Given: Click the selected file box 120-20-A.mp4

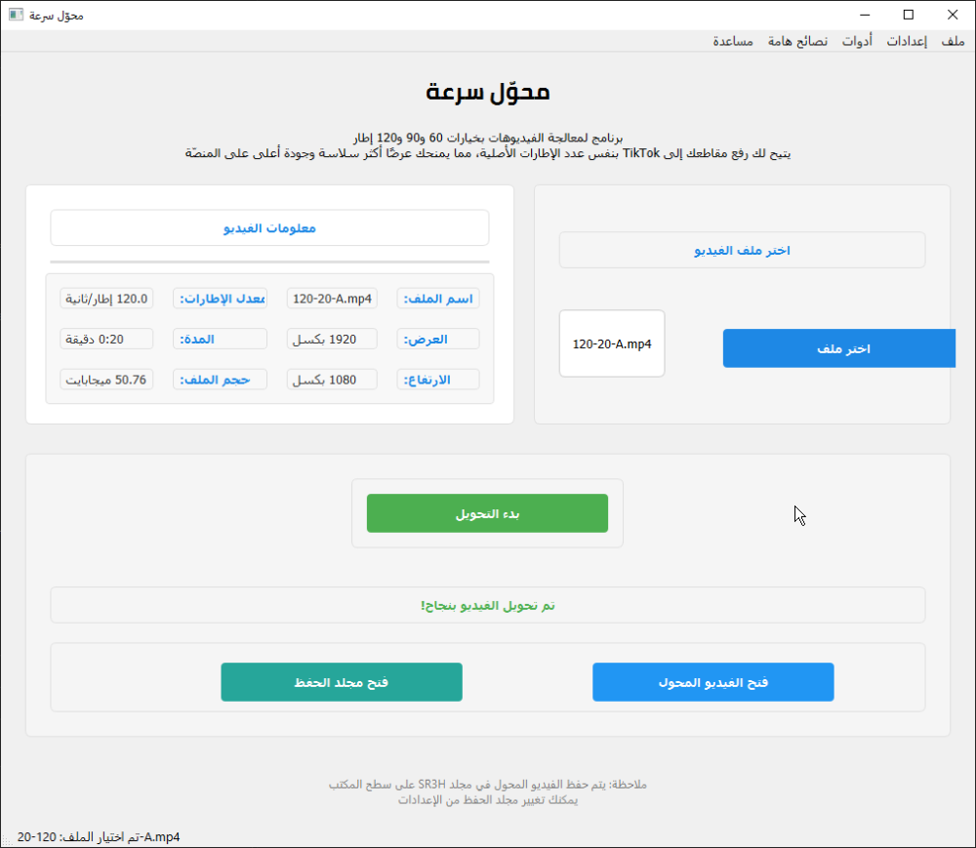Looking at the screenshot, I should (x=612, y=343).
